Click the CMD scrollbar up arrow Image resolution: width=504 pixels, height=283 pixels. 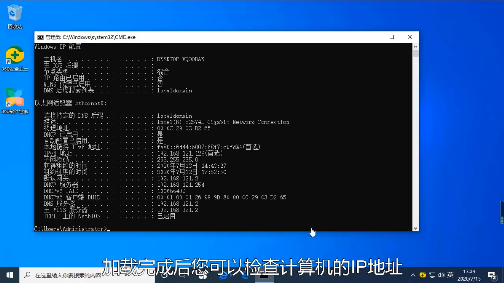tap(415, 47)
